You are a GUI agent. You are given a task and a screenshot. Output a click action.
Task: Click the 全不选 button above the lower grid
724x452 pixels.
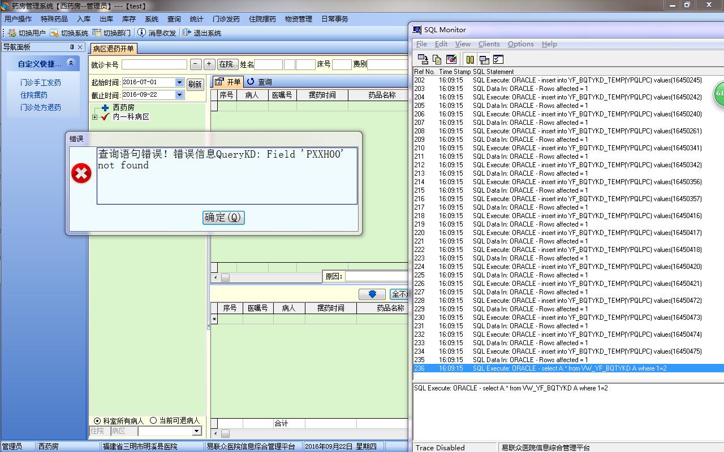(x=399, y=294)
